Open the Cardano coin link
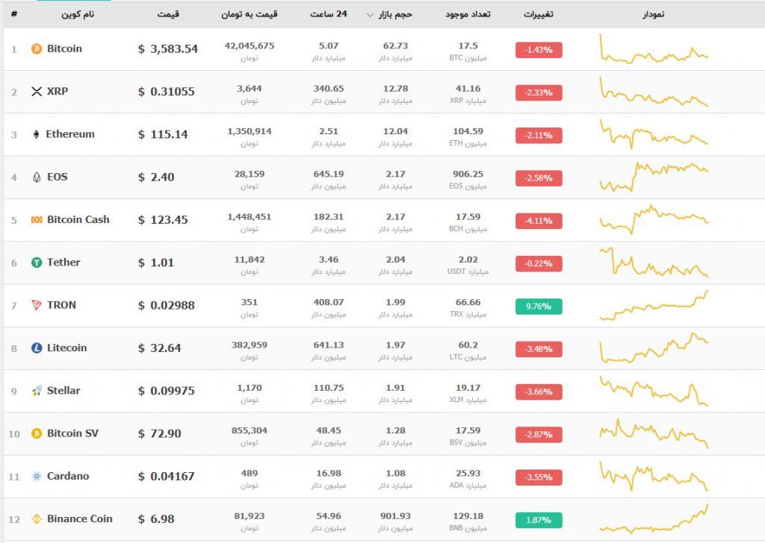765x543 pixels. pos(68,476)
